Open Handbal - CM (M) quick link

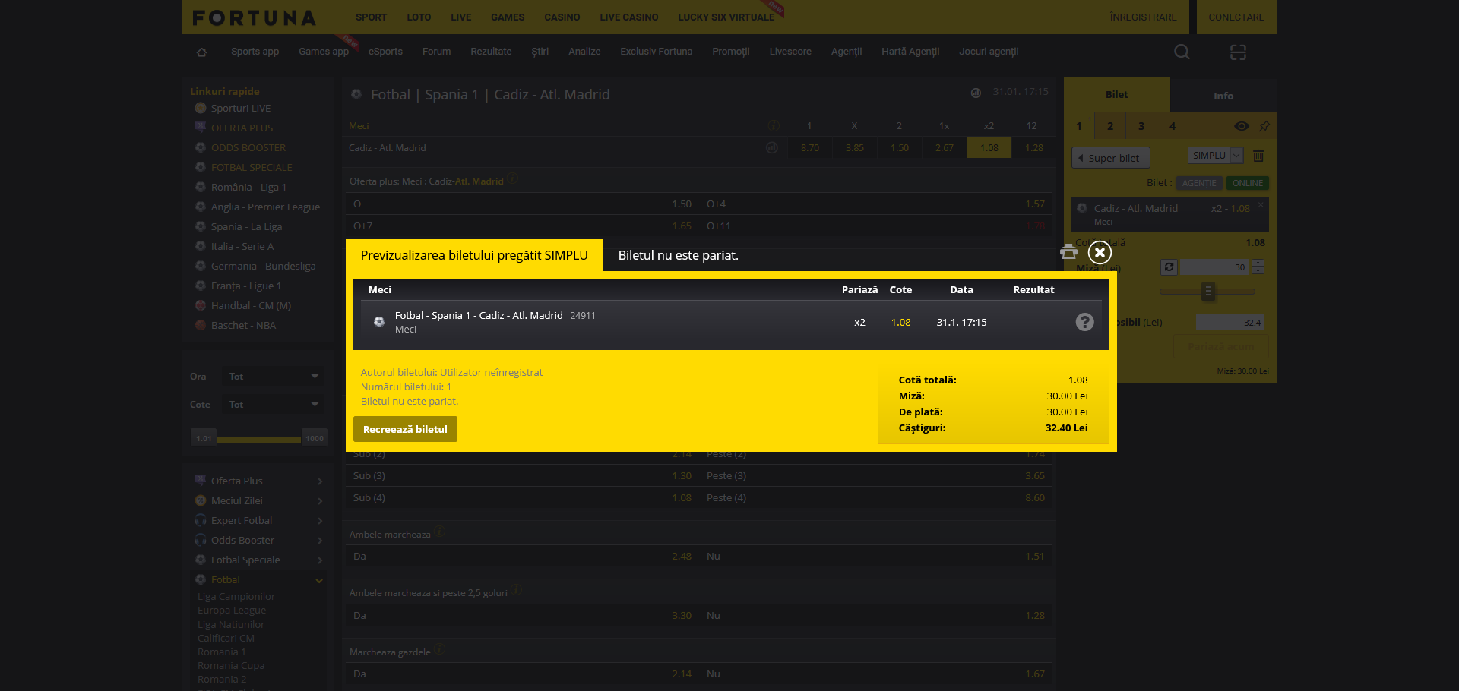(x=251, y=305)
